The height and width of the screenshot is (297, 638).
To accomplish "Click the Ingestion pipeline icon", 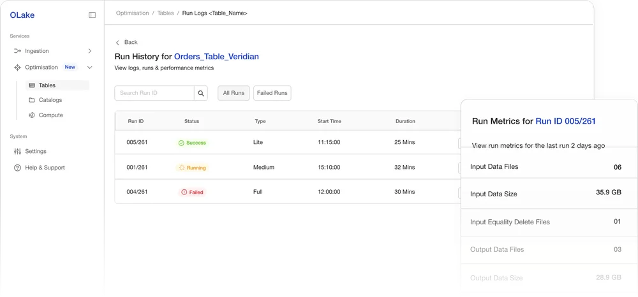I will coord(17,51).
